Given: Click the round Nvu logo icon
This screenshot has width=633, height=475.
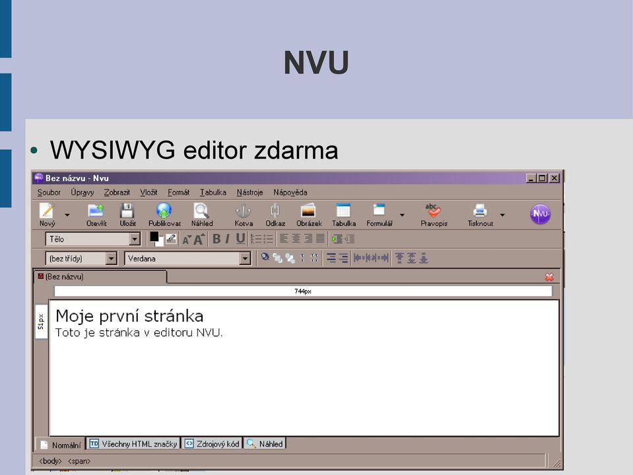Looking at the screenshot, I should [x=540, y=213].
